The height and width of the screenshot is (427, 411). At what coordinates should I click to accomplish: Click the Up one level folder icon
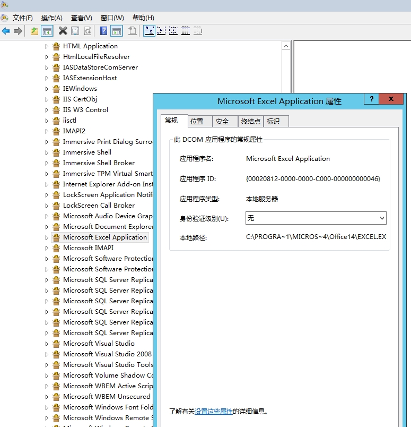34,31
